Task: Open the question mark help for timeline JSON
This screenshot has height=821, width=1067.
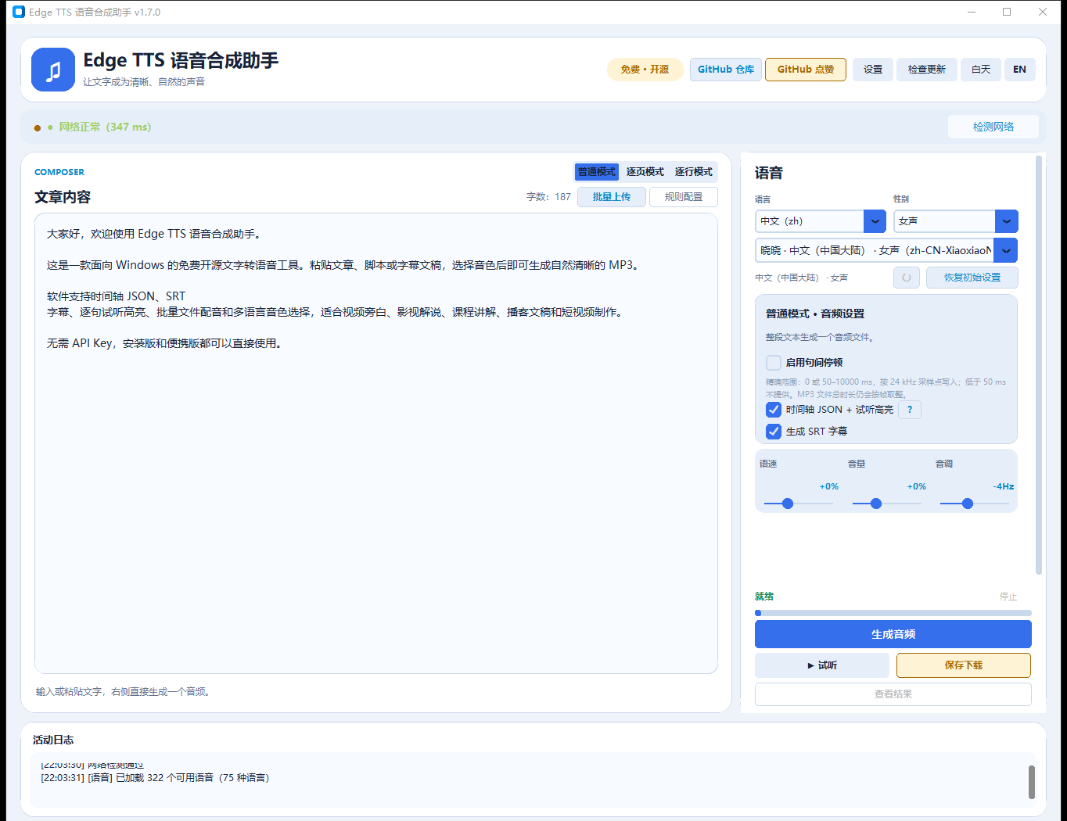Action: [x=910, y=410]
